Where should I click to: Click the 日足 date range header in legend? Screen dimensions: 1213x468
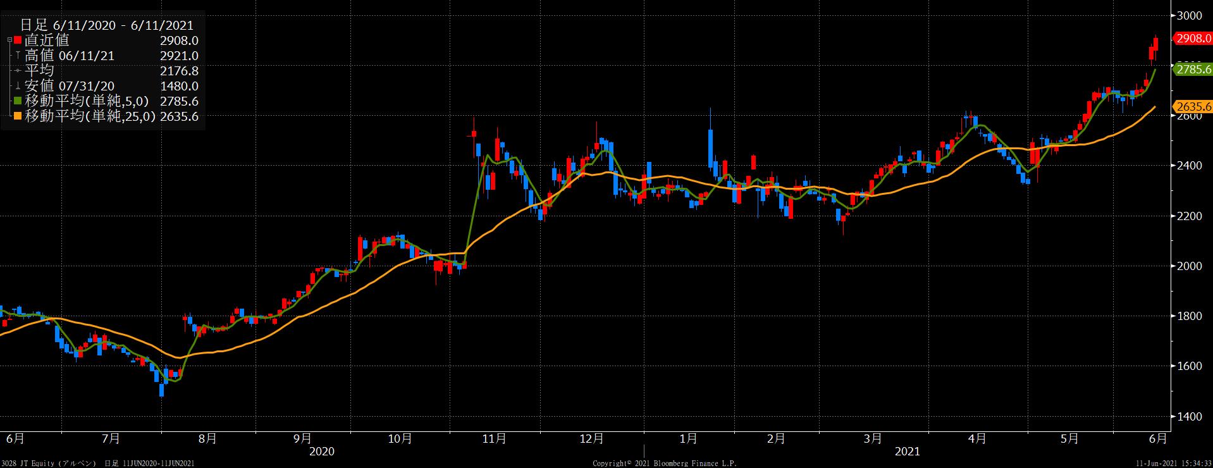point(106,25)
